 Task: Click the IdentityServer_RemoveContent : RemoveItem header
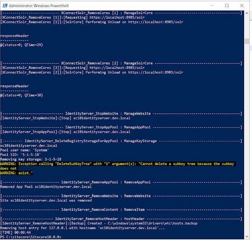coord(121,209)
